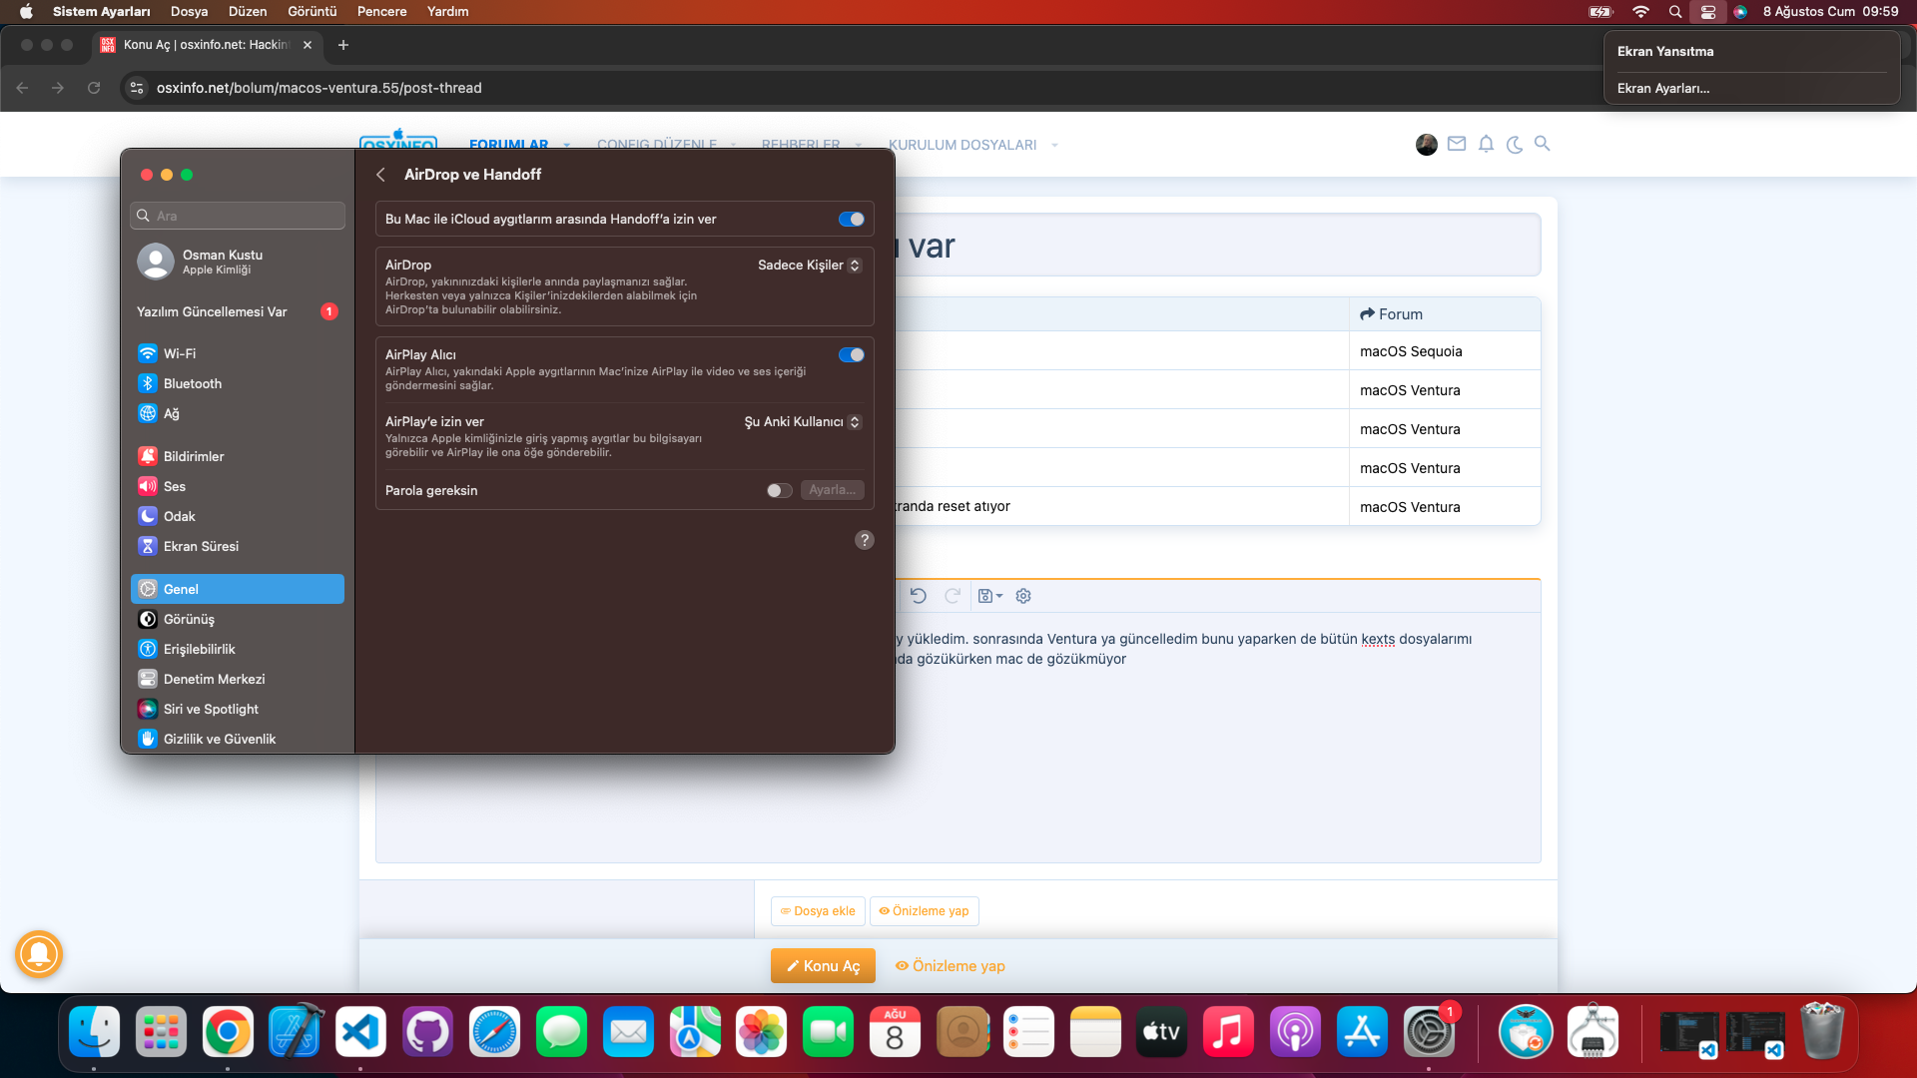Click the help question mark button
Viewport: 1917px width, 1078px height.
(x=865, y=540)
